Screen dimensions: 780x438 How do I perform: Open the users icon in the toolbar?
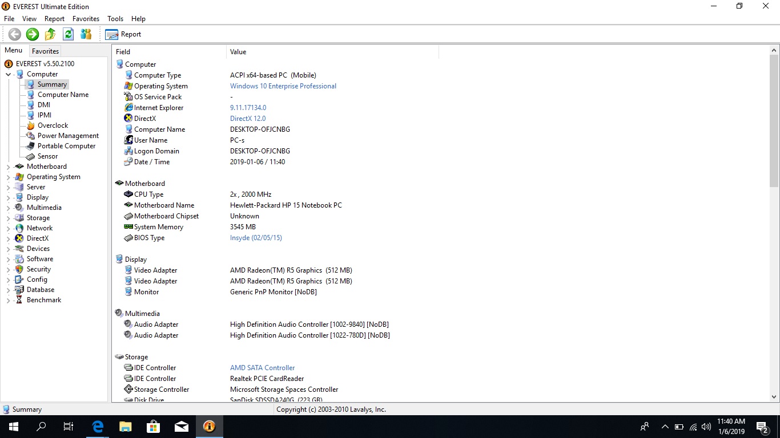click(86, 34)
